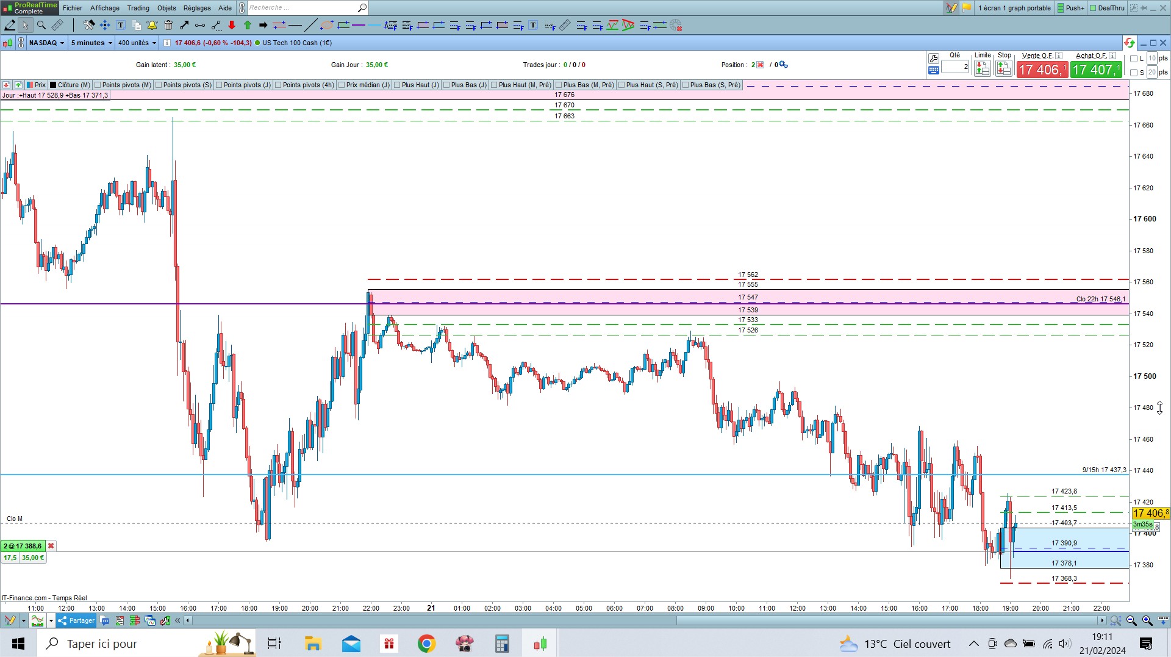Click the trash delete objects icon
1171x657 pixels.
point(168,25)
